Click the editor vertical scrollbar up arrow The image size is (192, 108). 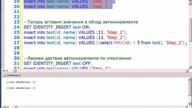pyautogui.click(x=190, y=3)
